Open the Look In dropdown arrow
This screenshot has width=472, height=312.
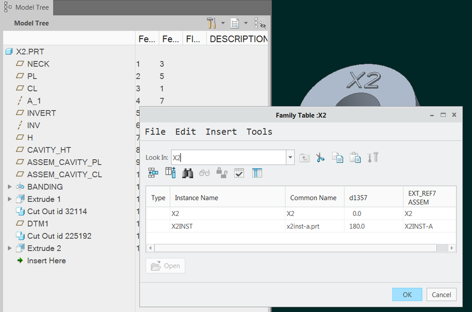[x=291, y=157]
